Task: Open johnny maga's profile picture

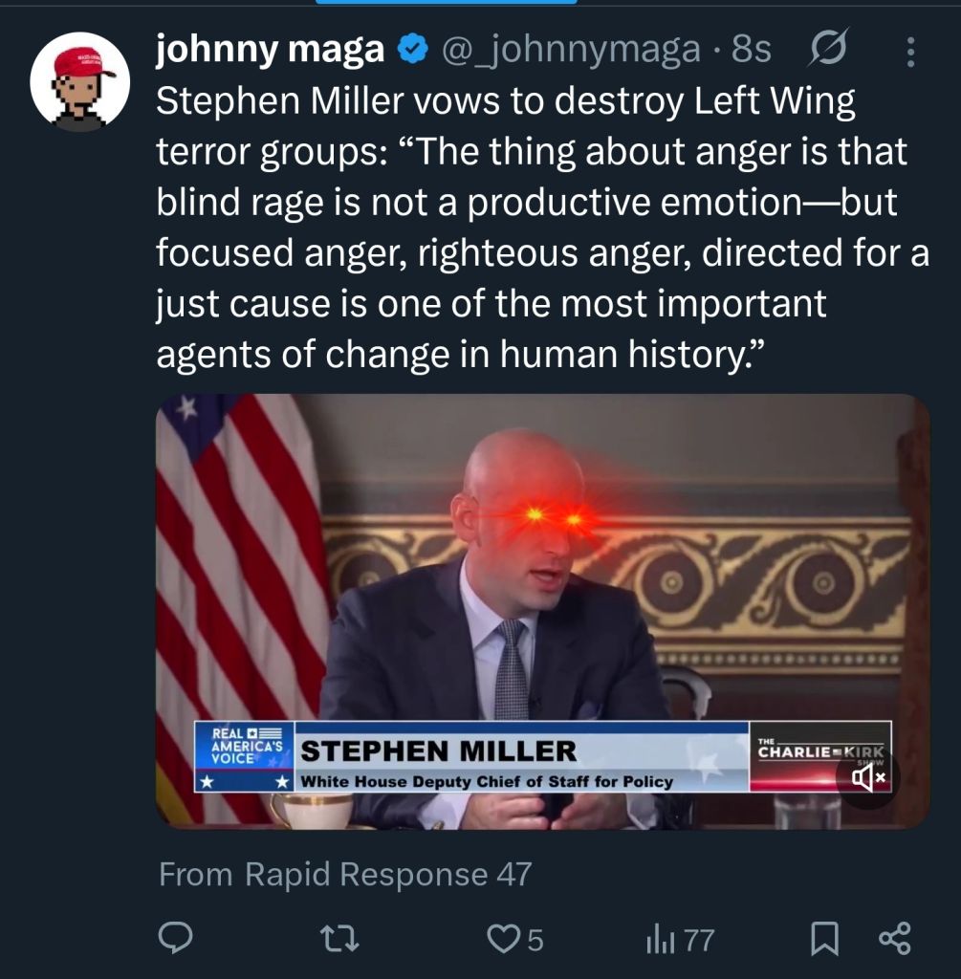Action: click(x=80, y=82)
